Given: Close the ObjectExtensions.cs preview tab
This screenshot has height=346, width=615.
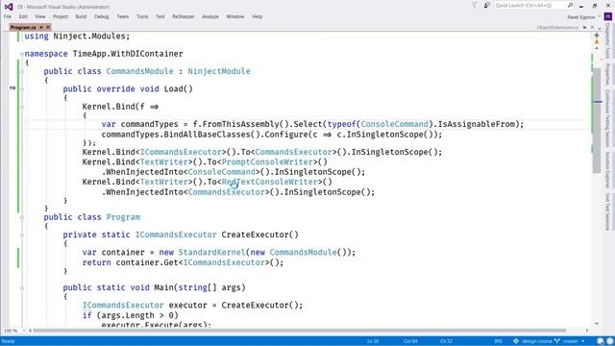Looking at the screenshot, I should 592,28.
